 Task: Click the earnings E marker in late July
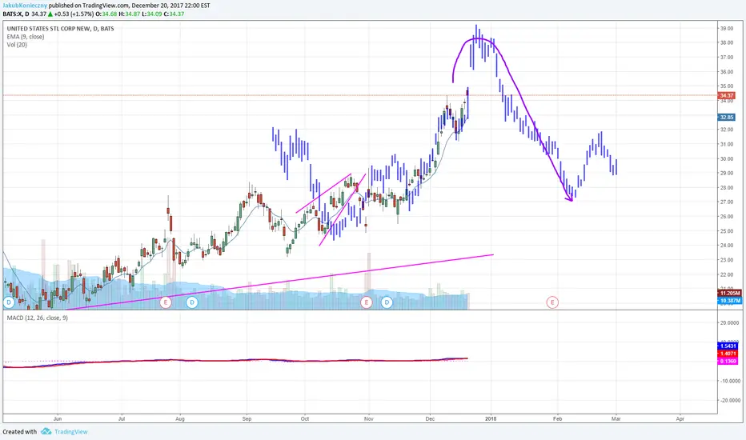click(x=165, y=302)
